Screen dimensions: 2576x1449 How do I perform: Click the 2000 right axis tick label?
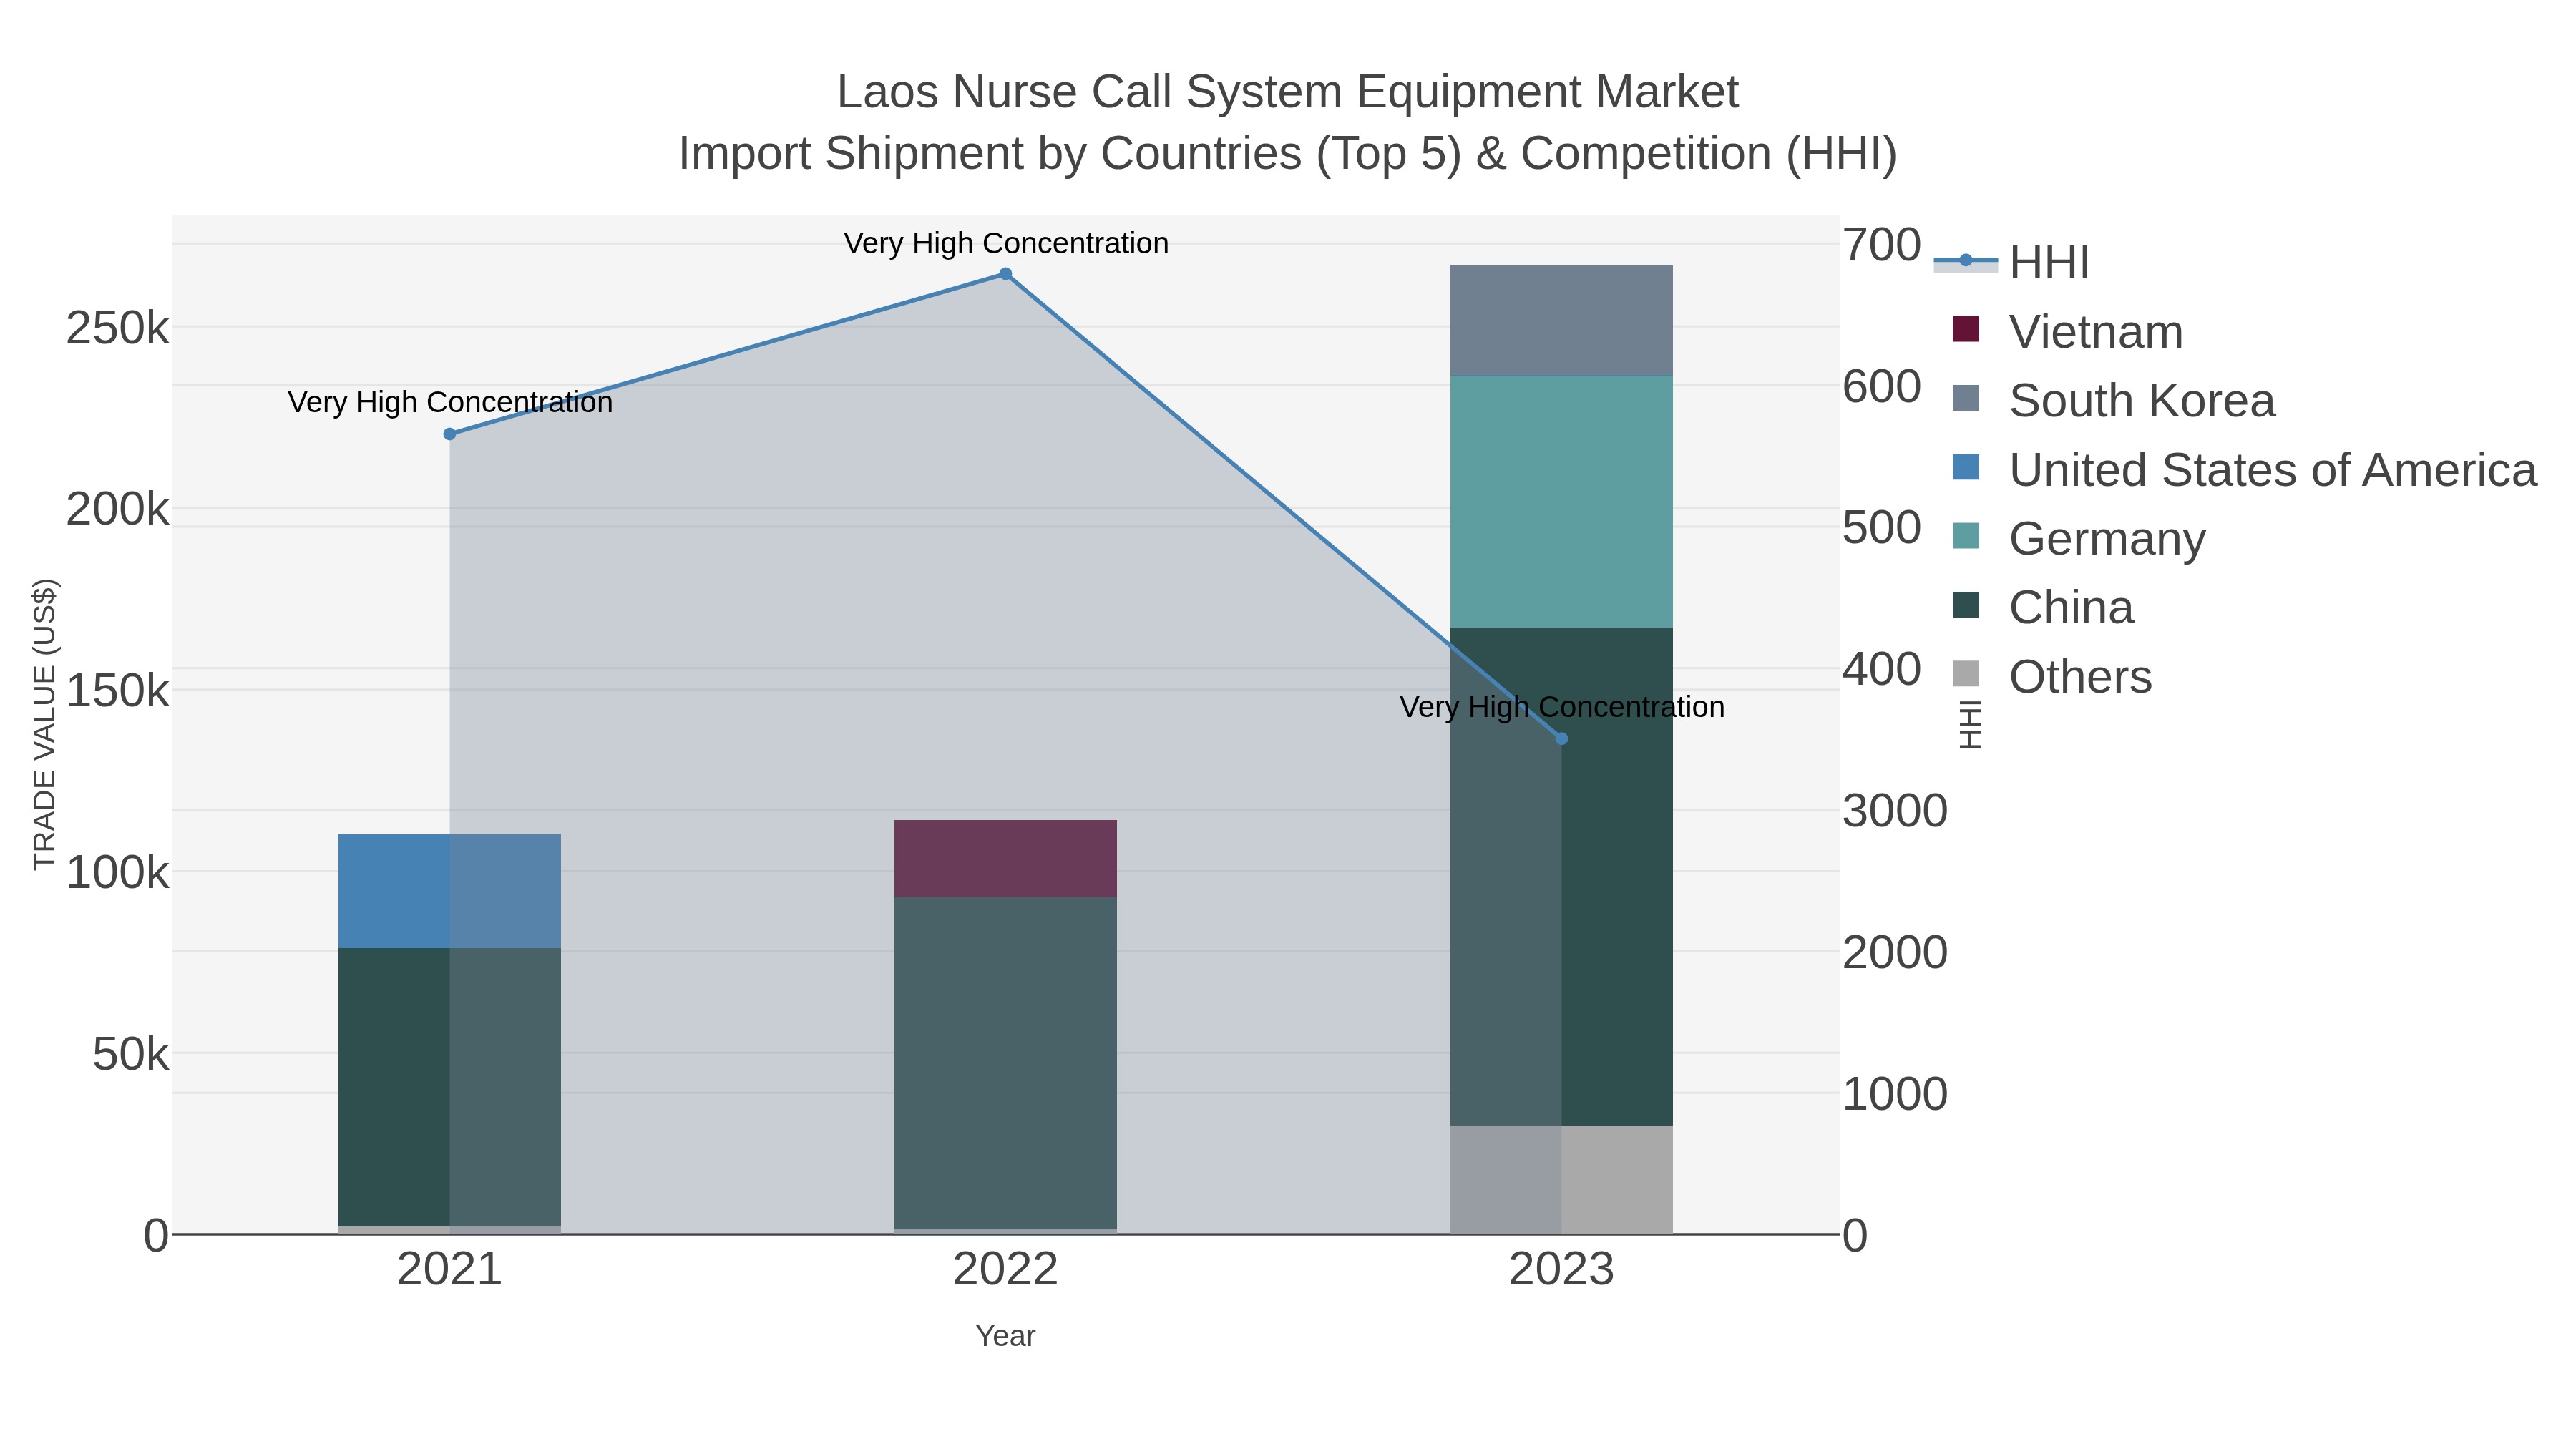(1895, 953)
